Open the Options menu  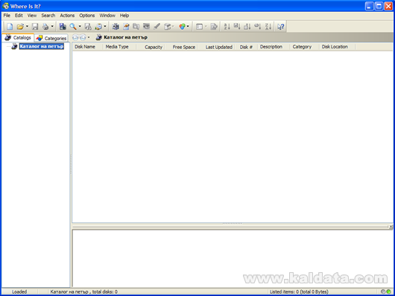(x=87, y=16)
